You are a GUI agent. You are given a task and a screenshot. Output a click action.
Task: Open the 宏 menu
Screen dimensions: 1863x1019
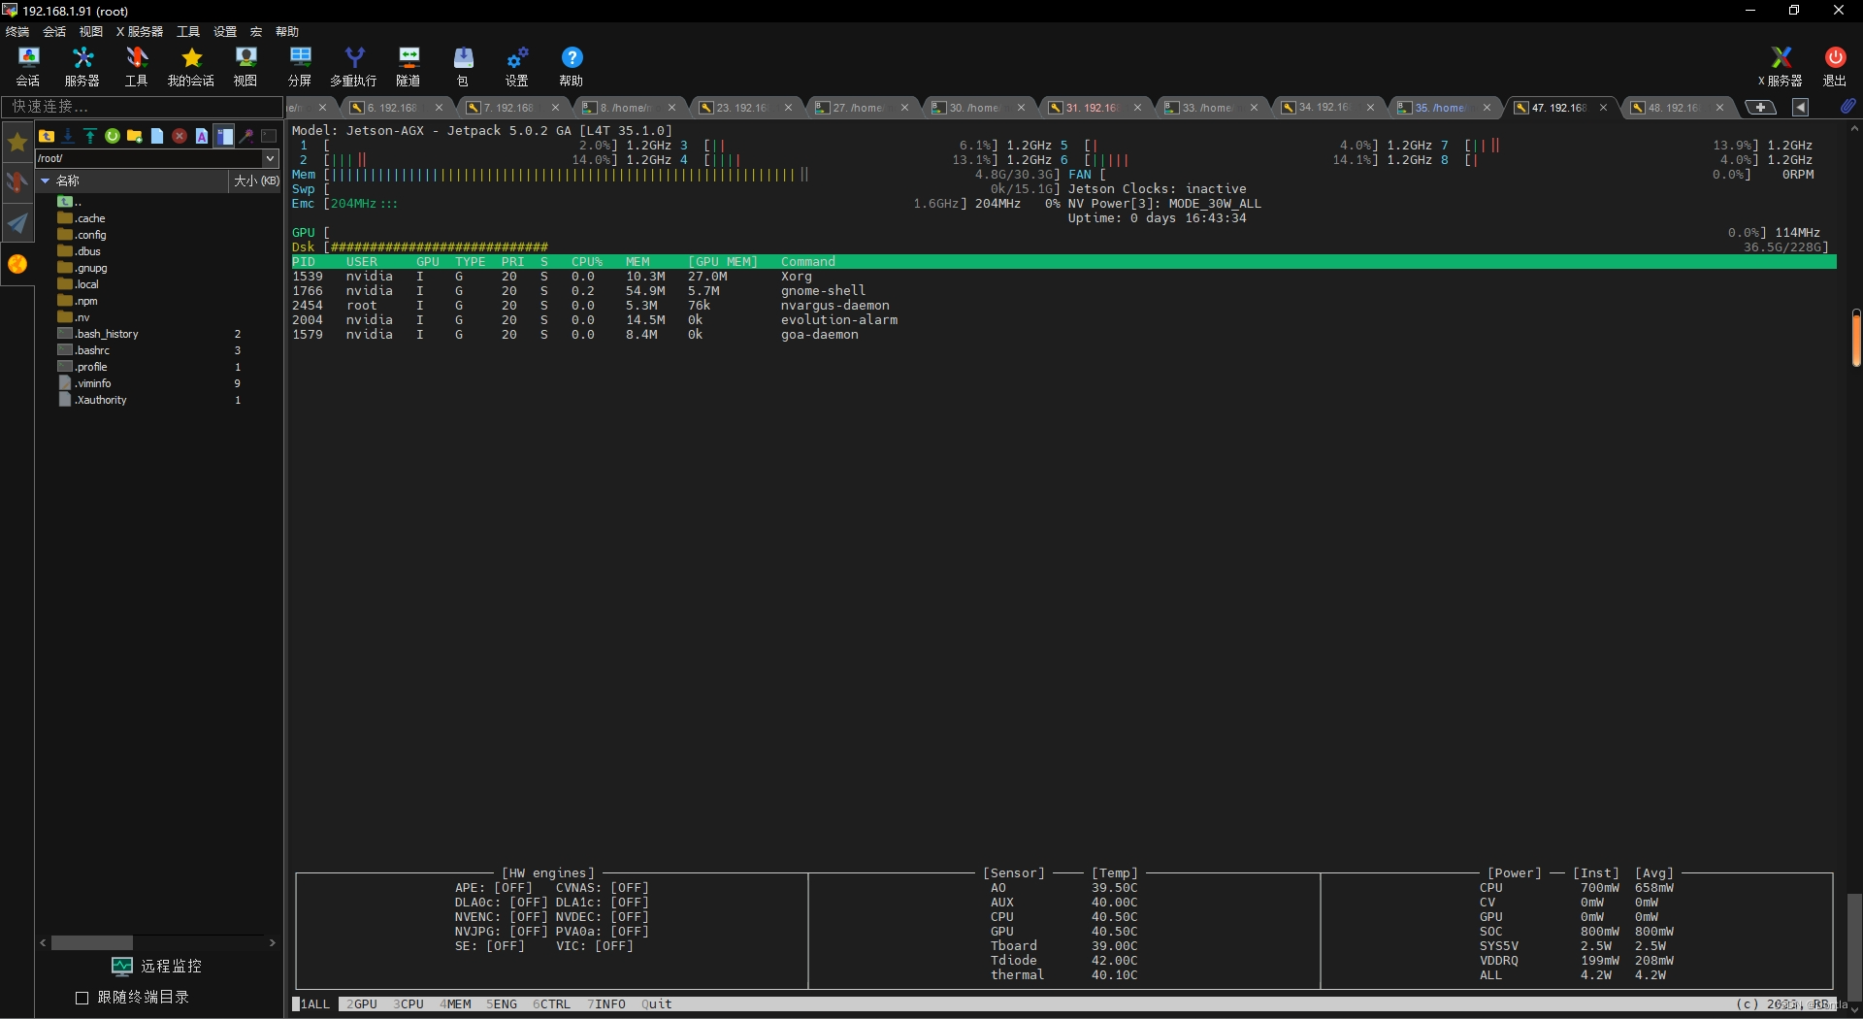pyautogui.click(x=256, y=32)
